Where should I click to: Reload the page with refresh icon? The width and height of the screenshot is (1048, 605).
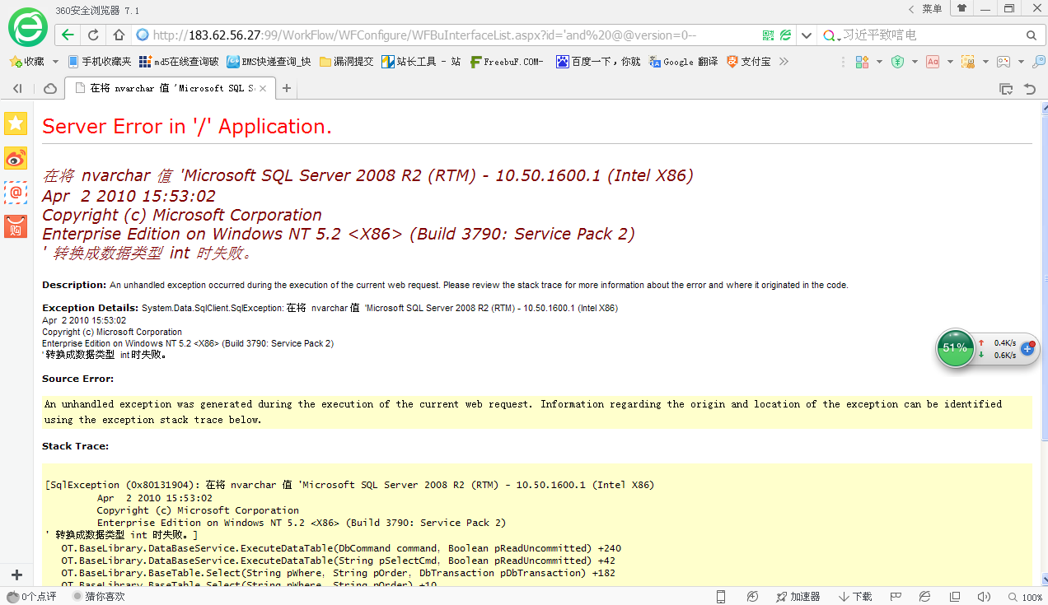click(94, 35)
